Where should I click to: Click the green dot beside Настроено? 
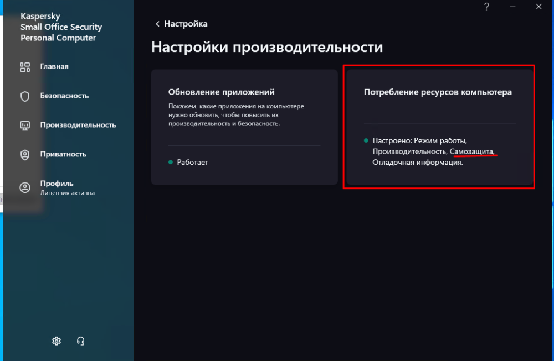pyautogui.click(x=366, y=140)
